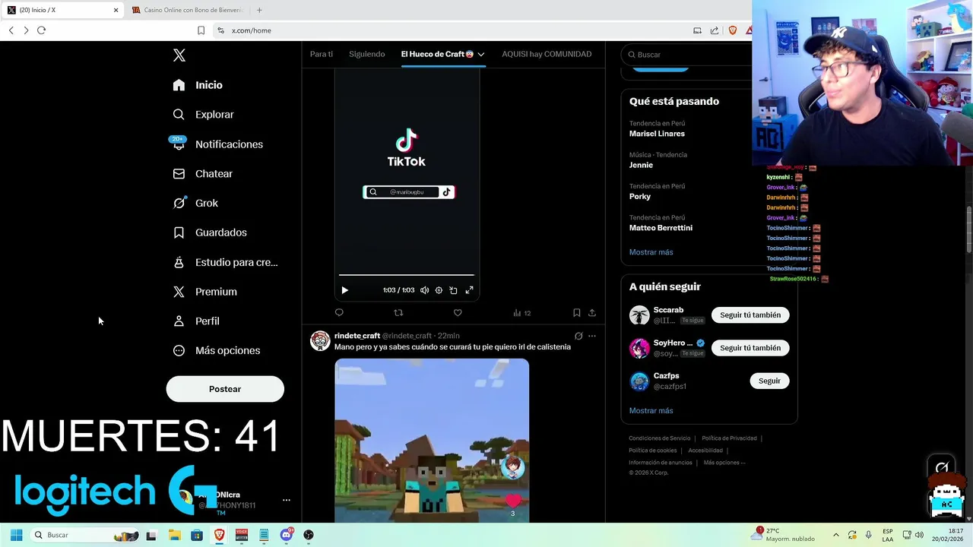
Task: Mute the video with the speaker icon
Action: pos(424,290)
